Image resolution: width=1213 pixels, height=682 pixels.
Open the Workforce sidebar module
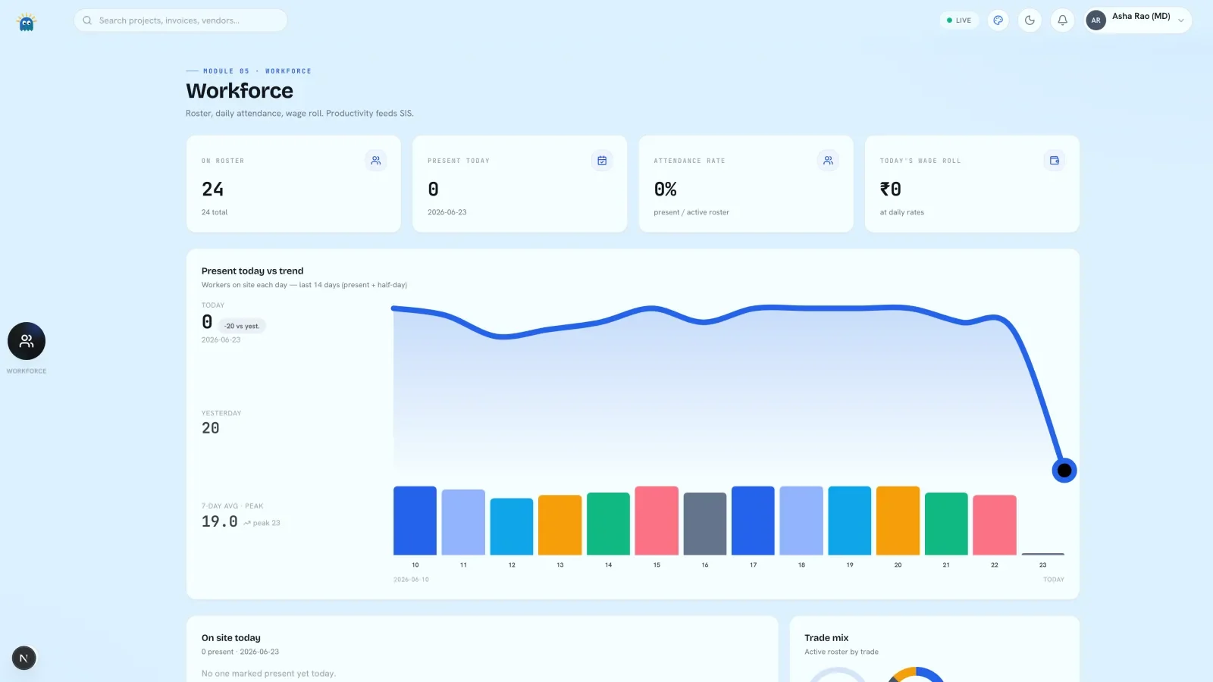(x=27, y=342)
